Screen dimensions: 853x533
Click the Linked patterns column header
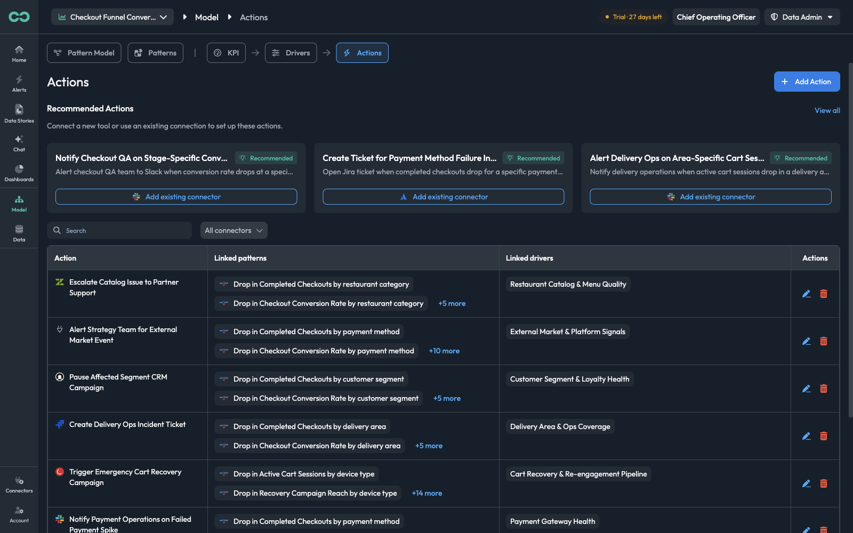click(x=240, y=258)
